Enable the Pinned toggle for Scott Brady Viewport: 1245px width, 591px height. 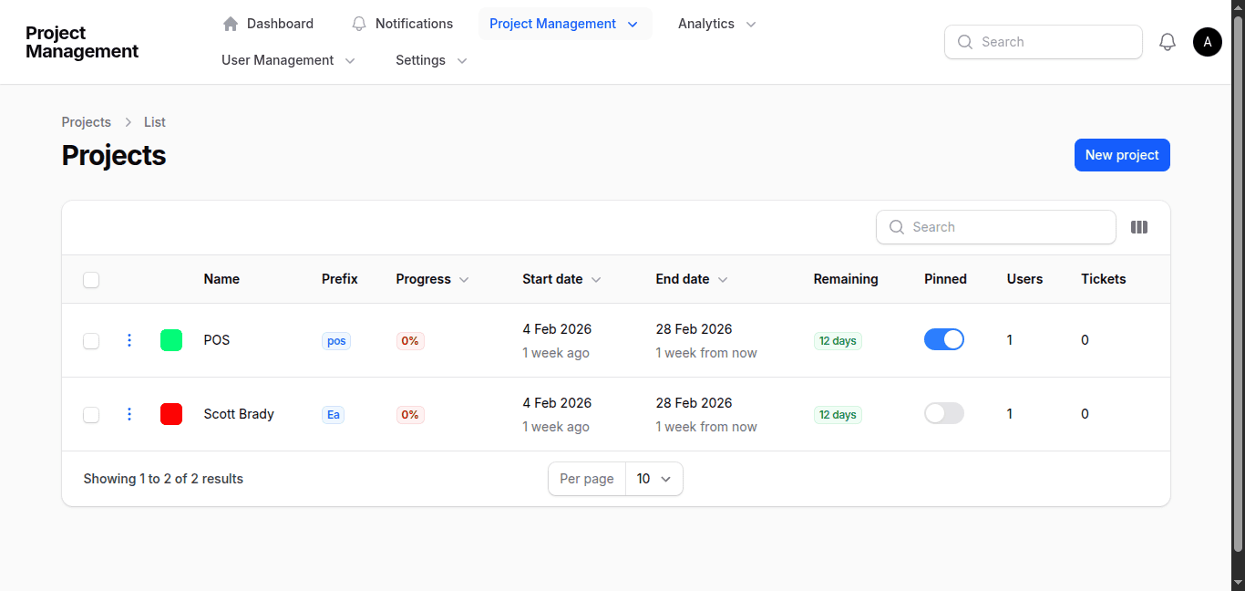point(944,412)
